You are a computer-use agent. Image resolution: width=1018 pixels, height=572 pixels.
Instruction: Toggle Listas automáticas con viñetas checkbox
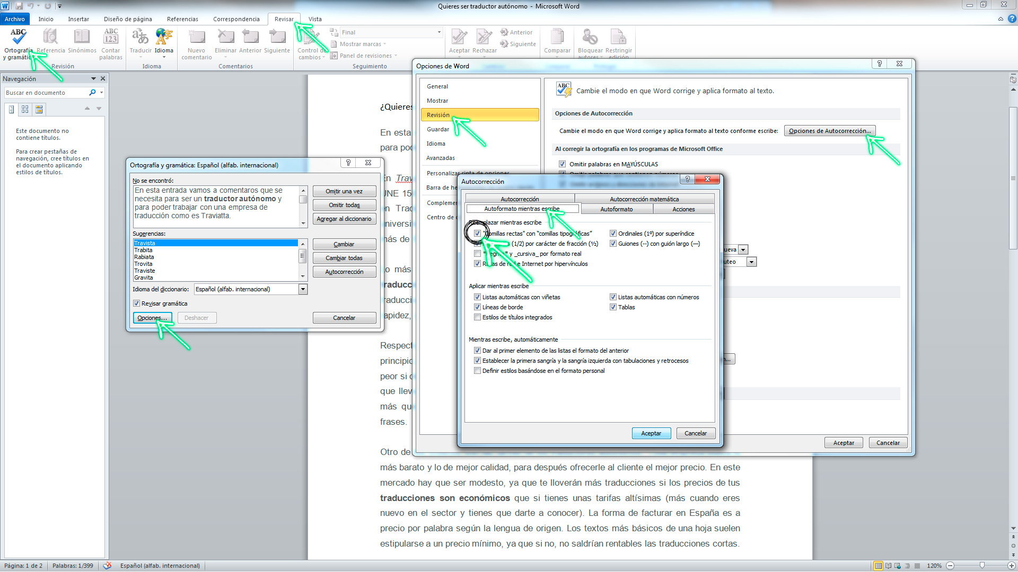pyautogui.click(x=477, y=297)
